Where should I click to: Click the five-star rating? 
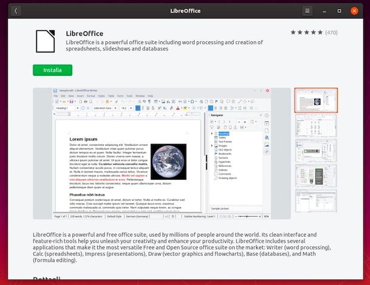(x=306, y=33)
